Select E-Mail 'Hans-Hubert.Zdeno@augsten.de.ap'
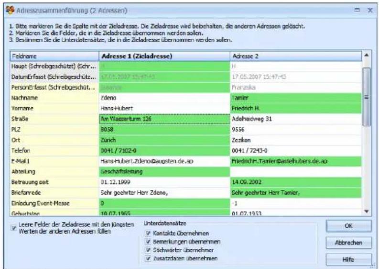Image resolution: width=379 pixels, height=269 pixels. pos(164,161)
